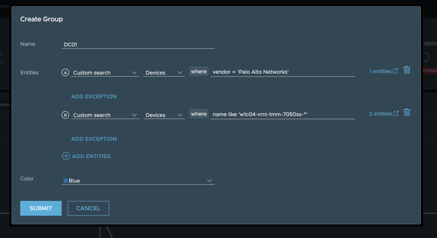Click the Entities field label
This screenshot has width=437, height=238.
point(29,73)
